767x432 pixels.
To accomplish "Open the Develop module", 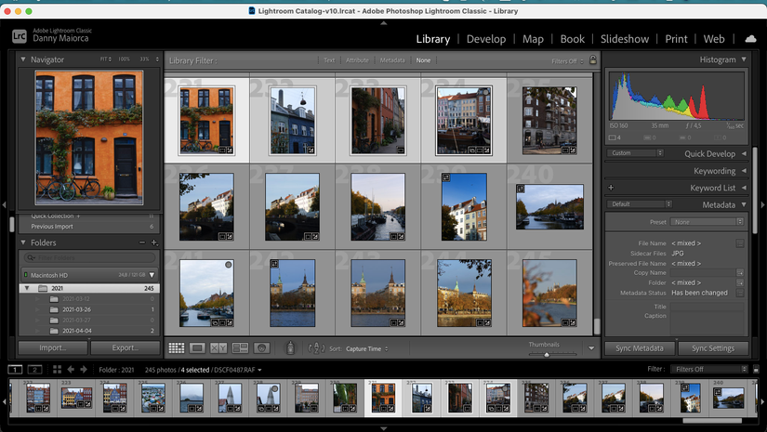I will (485, 39).
